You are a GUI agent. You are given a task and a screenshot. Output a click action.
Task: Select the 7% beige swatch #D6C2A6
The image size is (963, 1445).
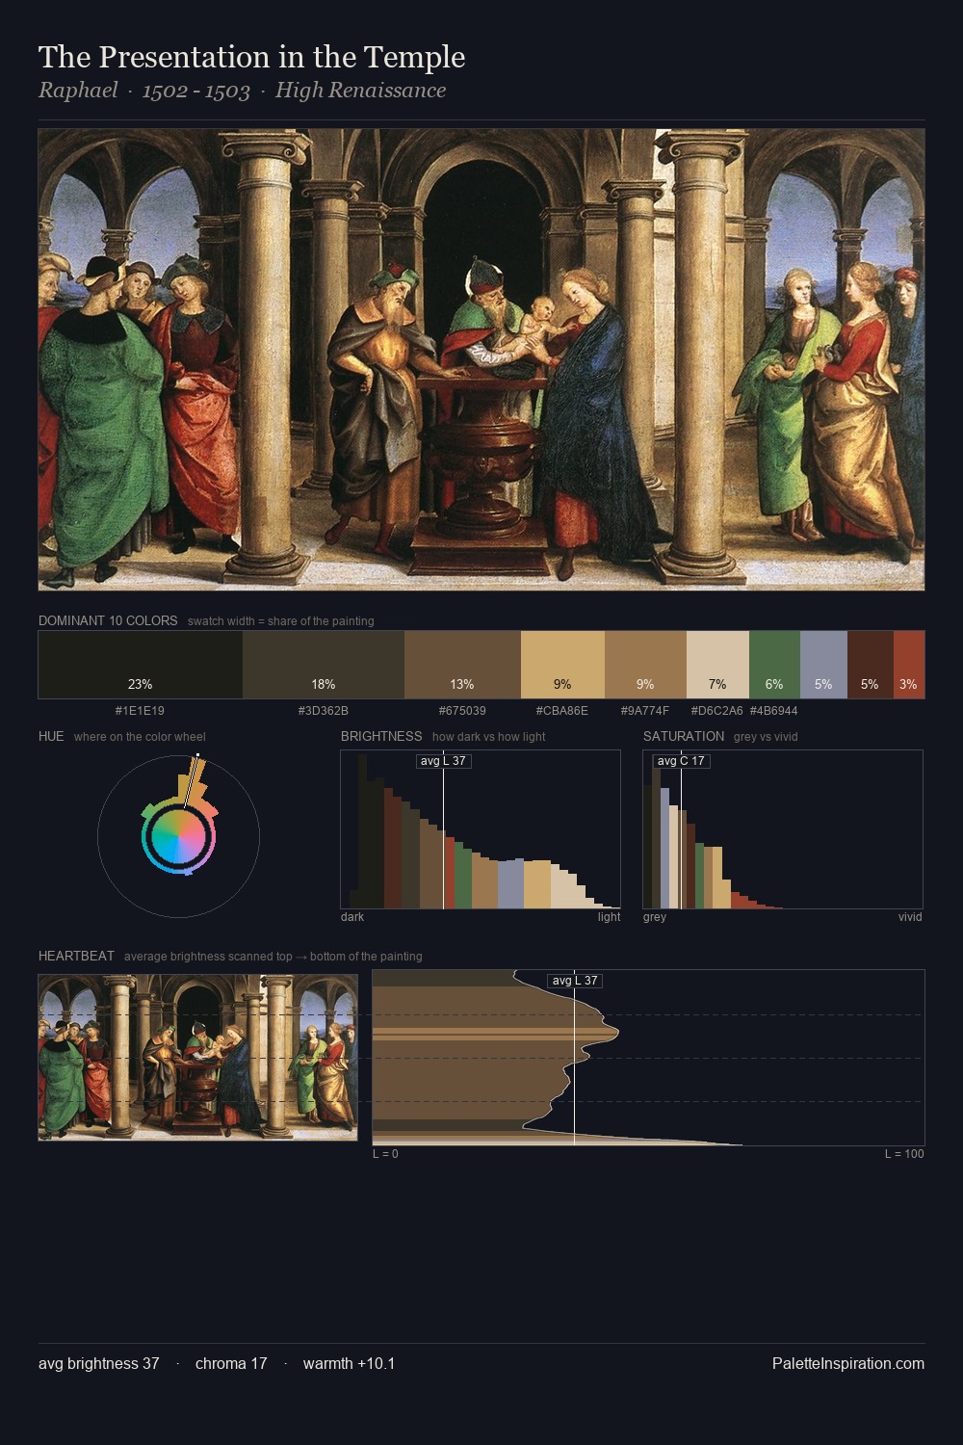717,665
